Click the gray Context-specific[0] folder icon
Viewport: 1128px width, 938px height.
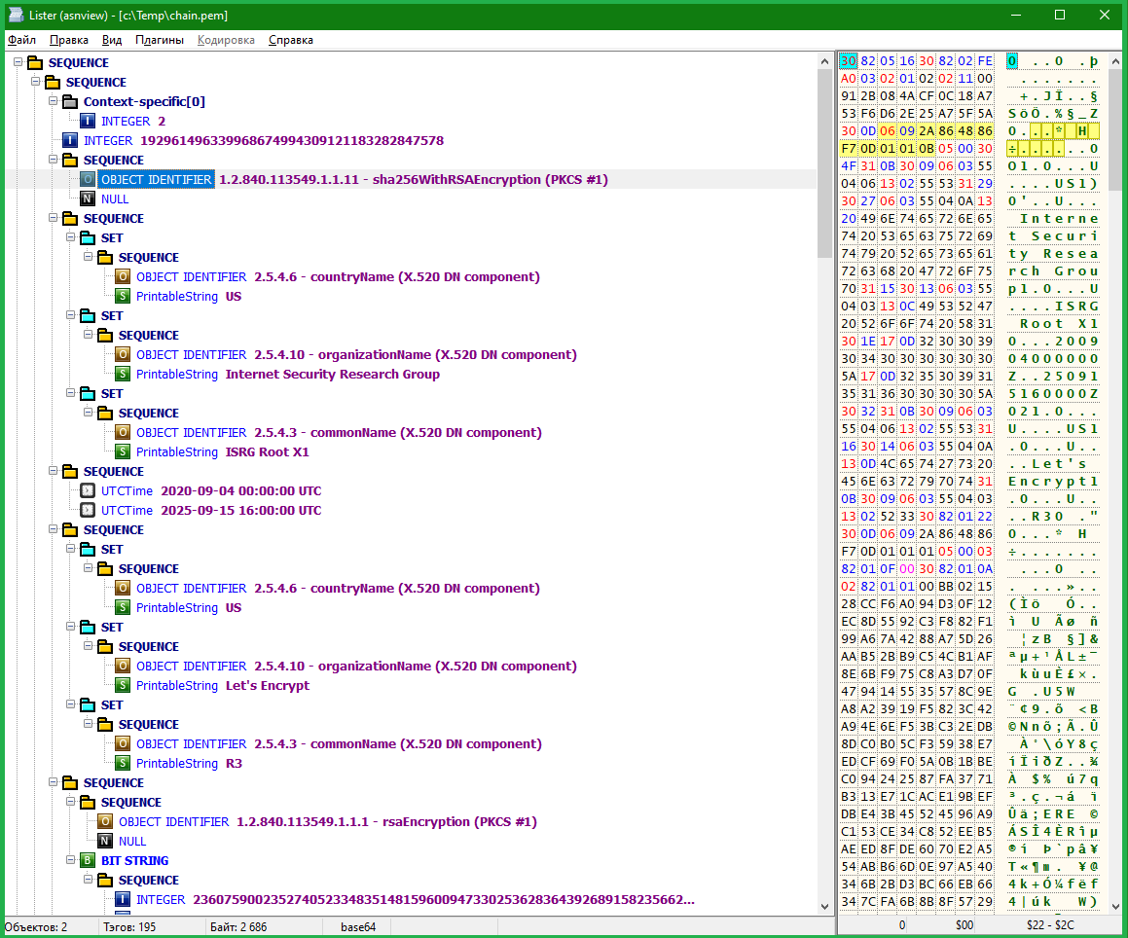pyautogui.click(x=70, y=102)
